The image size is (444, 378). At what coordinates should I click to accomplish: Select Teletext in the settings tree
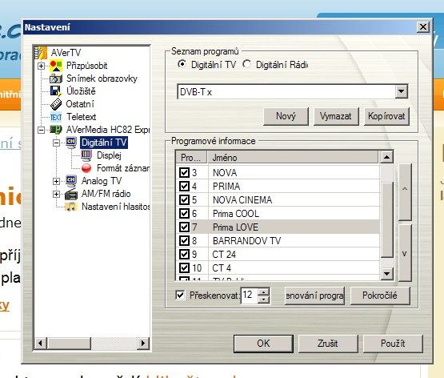click(x=82, y=117)
